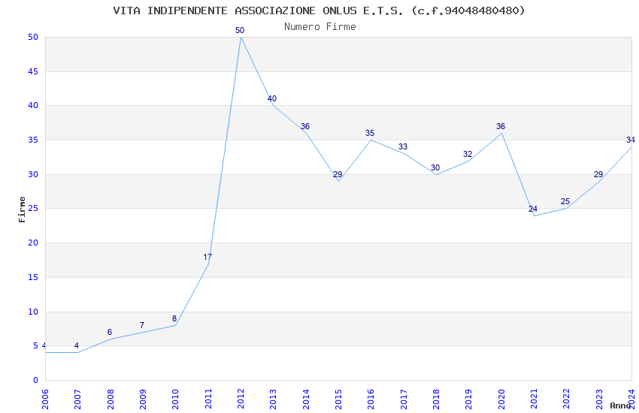Click the x-axis year label 2009
The width and height of the screenshot is (639, 413).
coord(143,399)
